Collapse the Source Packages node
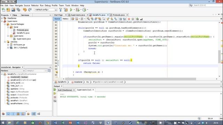 coord(5,24)
